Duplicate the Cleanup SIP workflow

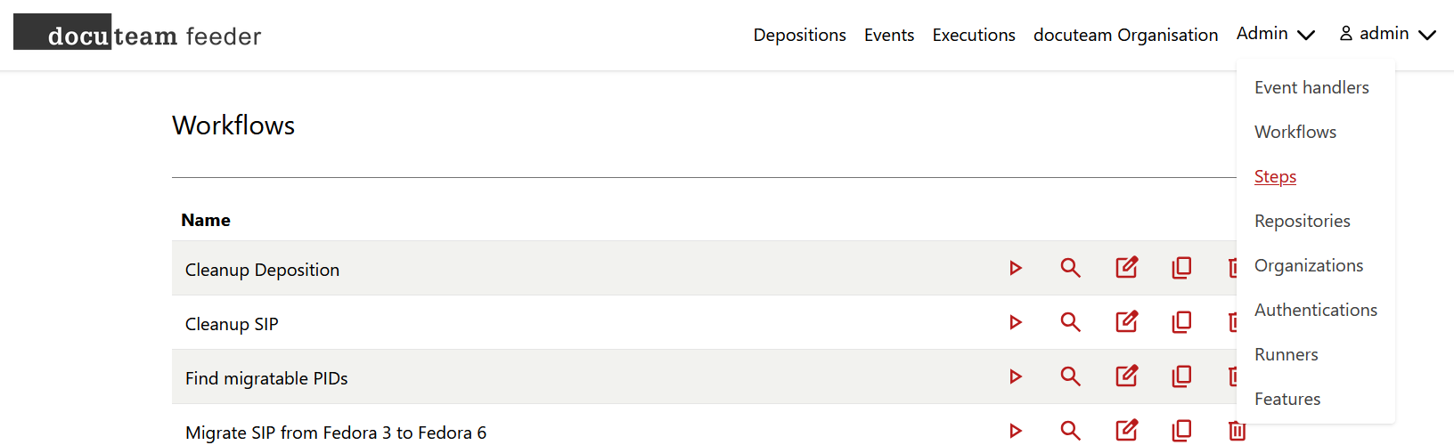tap(1181, 322)
